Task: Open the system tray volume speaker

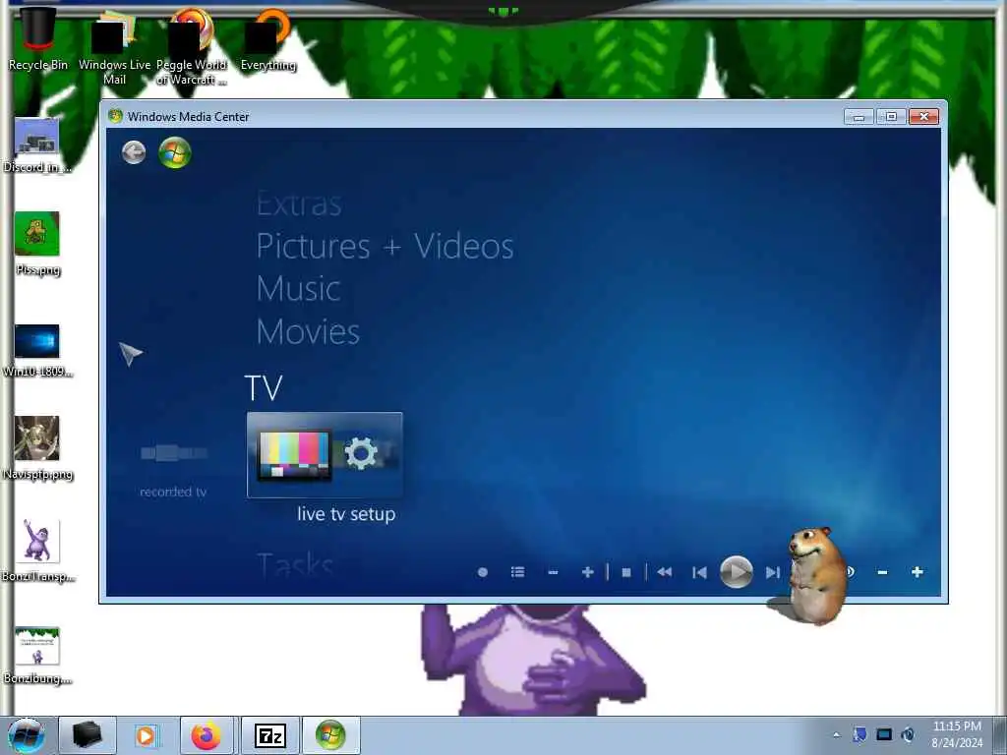Action: (908, 734)
